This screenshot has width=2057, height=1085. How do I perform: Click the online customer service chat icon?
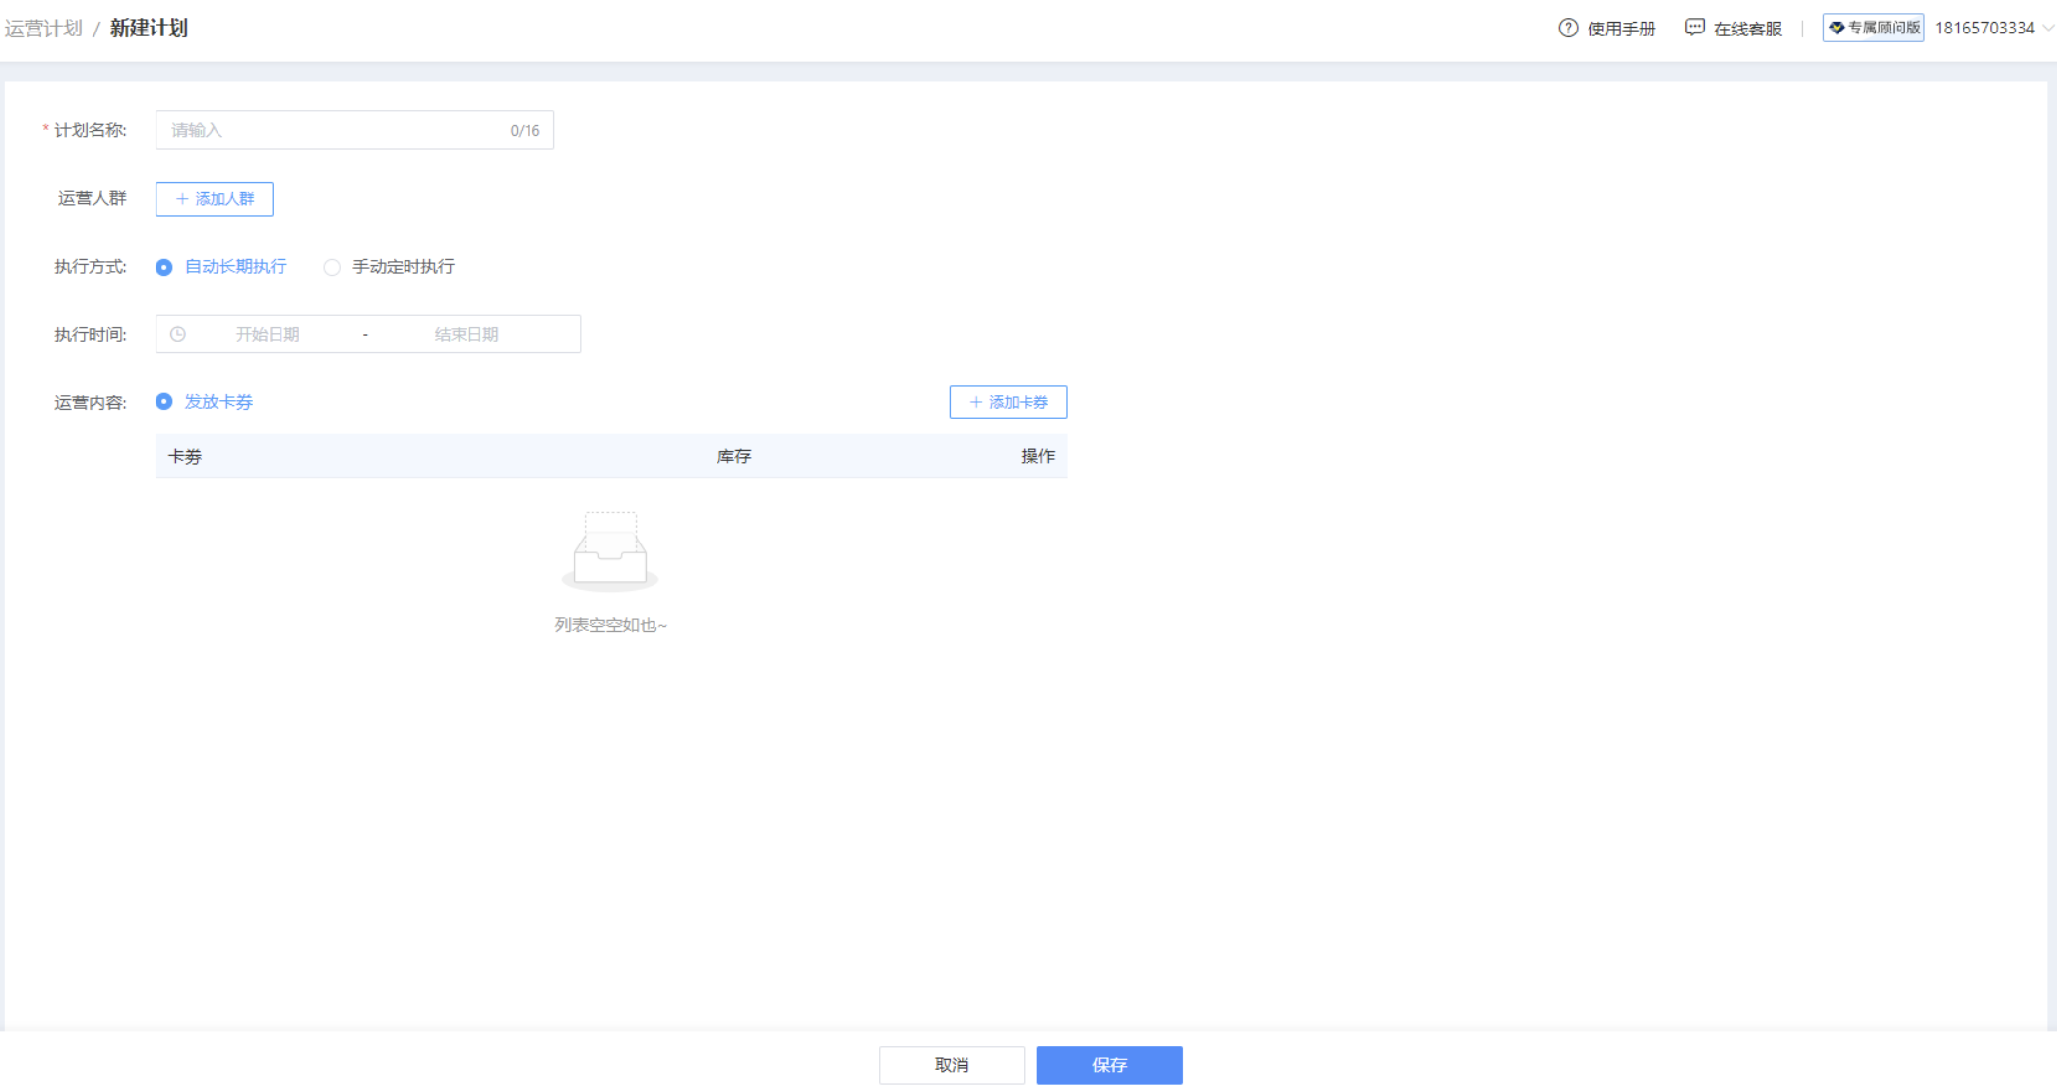[x=1694, y=28]
